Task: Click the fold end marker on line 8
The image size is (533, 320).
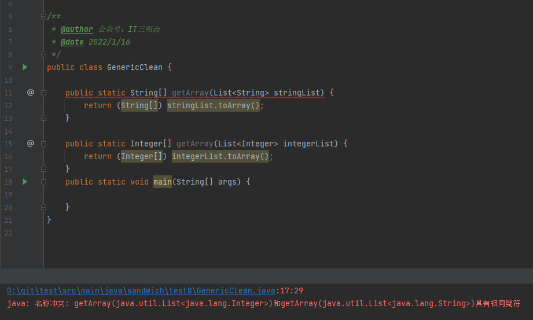Action: click(x=43, y=54)
